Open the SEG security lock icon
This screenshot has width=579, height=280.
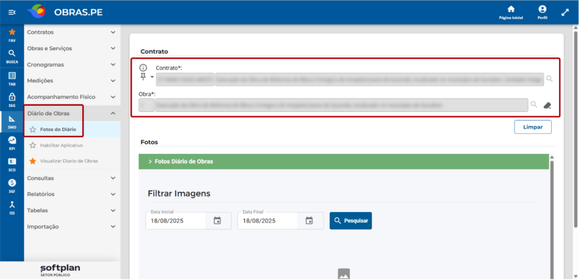point(12,100)
